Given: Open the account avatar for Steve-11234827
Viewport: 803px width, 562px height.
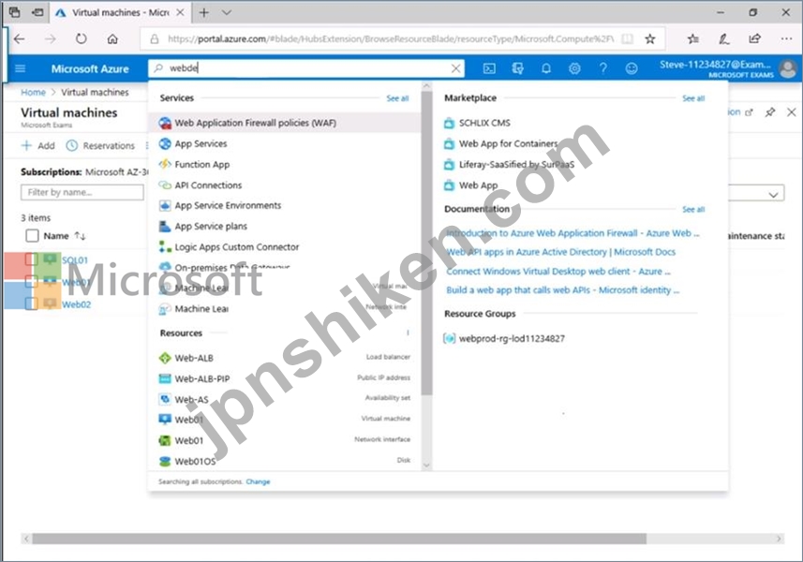Looking at the screenshot, I should pyautogui.click(x=787, y=68).
